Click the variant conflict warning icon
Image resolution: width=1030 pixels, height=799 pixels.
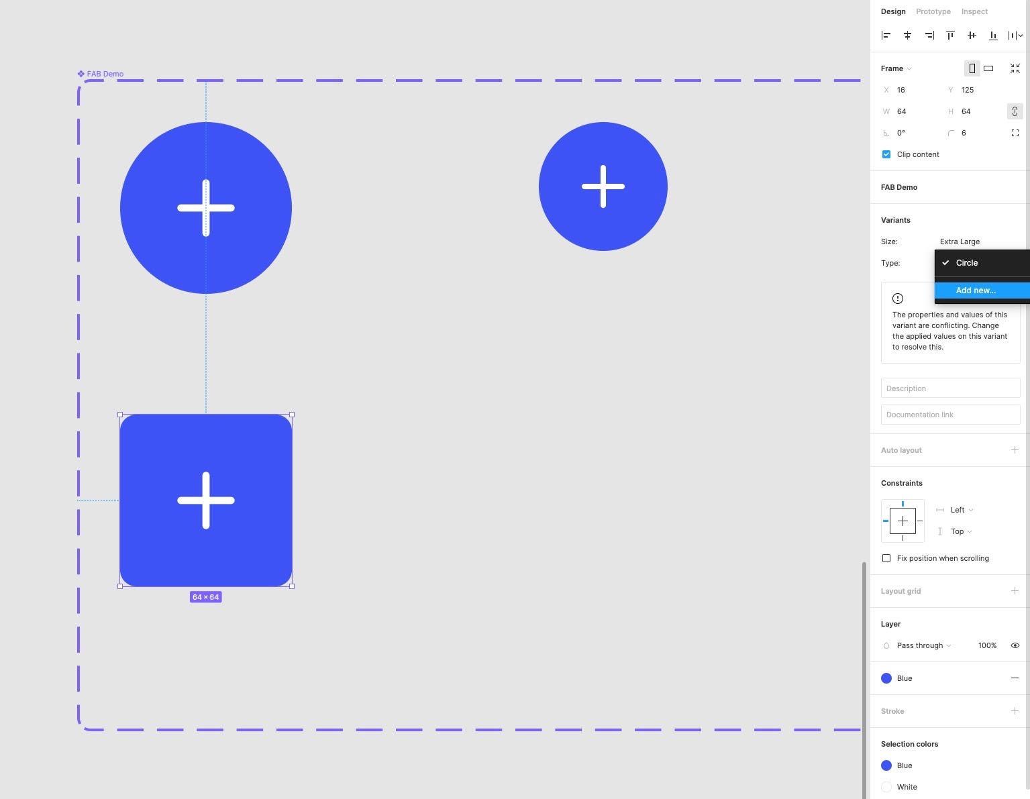898,299
